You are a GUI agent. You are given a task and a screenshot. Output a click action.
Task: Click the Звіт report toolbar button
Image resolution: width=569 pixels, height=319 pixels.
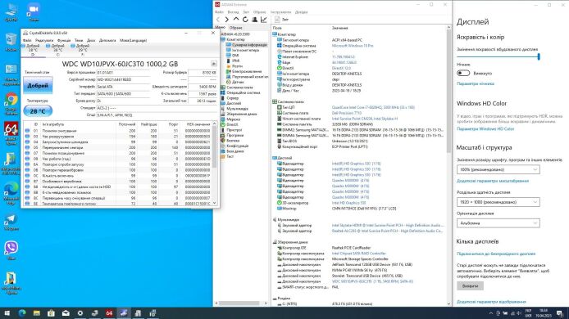tap(281, 20)
